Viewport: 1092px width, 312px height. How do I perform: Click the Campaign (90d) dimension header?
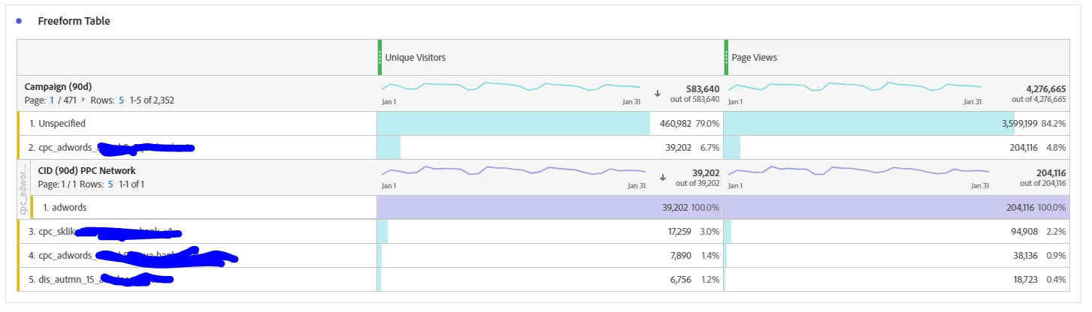point(58,86)
